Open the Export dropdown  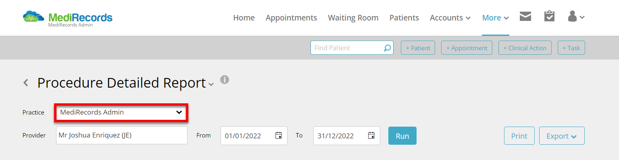coord(562,136)
